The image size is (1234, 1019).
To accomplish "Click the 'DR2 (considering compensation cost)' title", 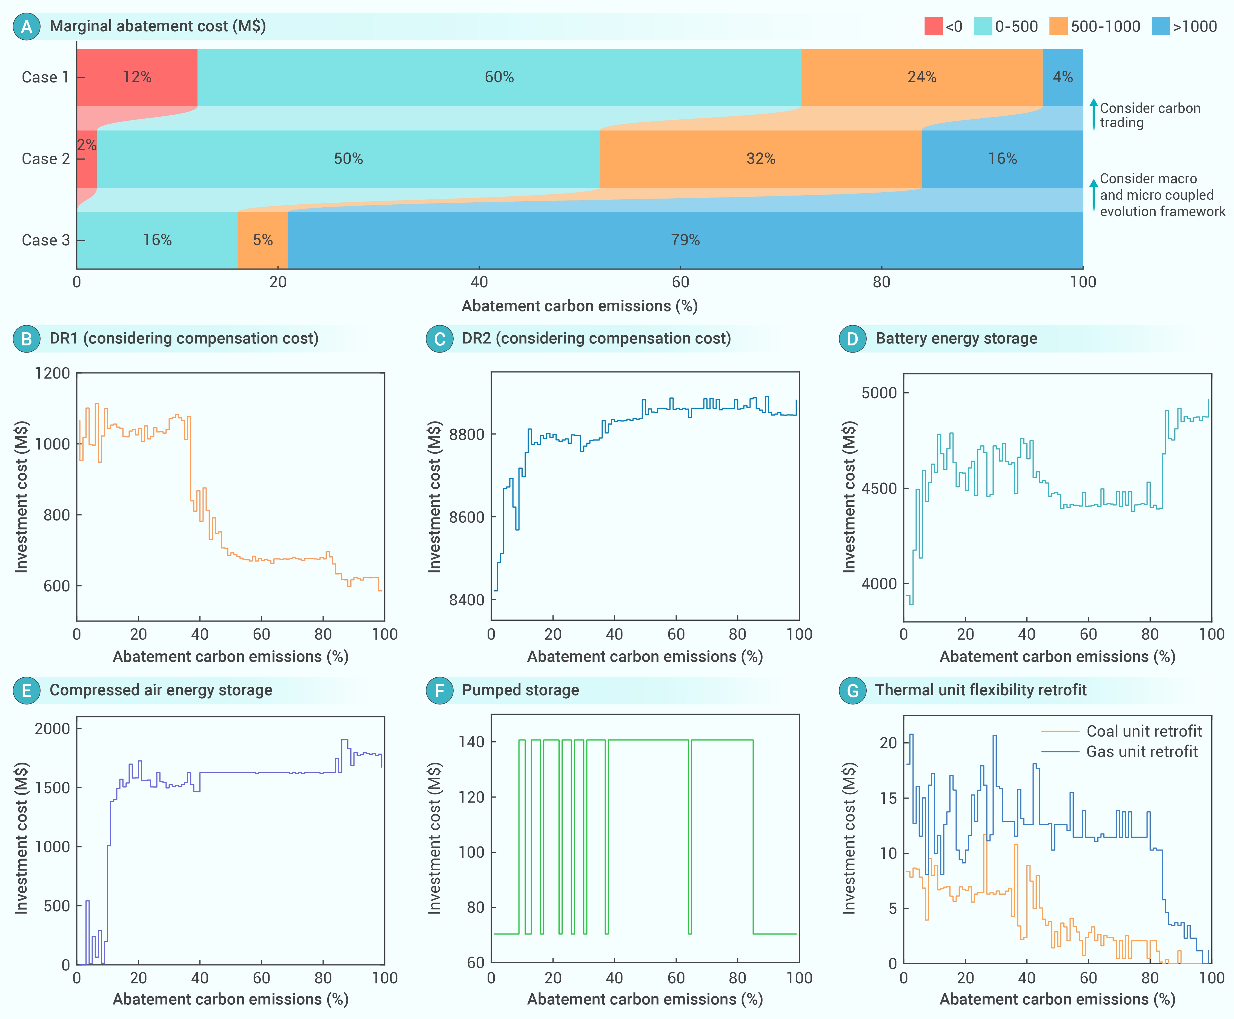I will point(596,339).
